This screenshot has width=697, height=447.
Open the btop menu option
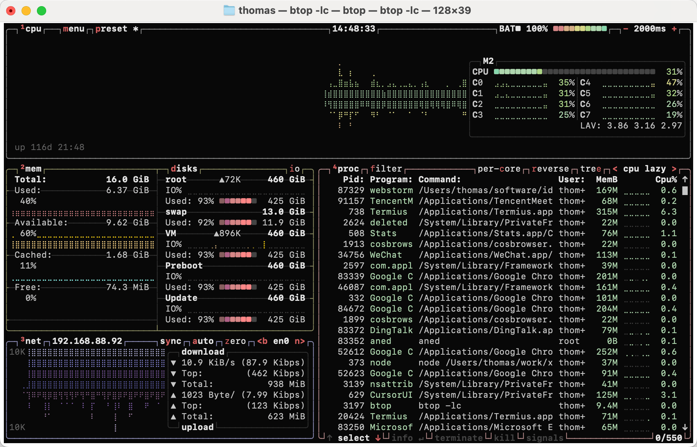73,29
